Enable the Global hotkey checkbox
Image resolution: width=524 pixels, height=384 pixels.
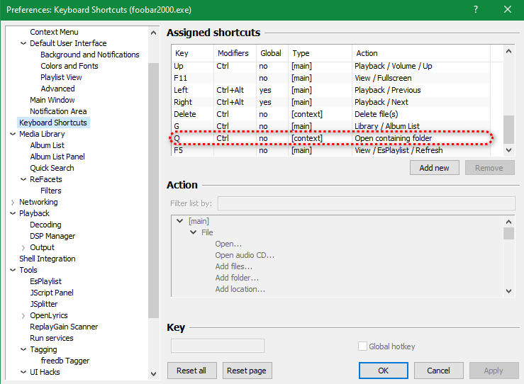point(363,346)
